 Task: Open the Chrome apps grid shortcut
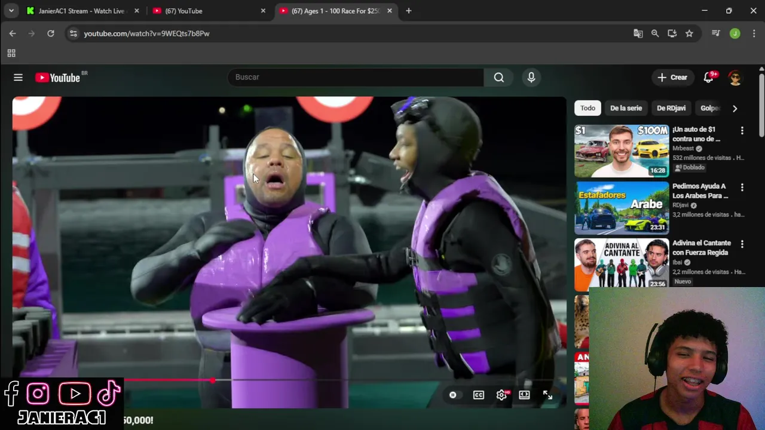(11, 53)
